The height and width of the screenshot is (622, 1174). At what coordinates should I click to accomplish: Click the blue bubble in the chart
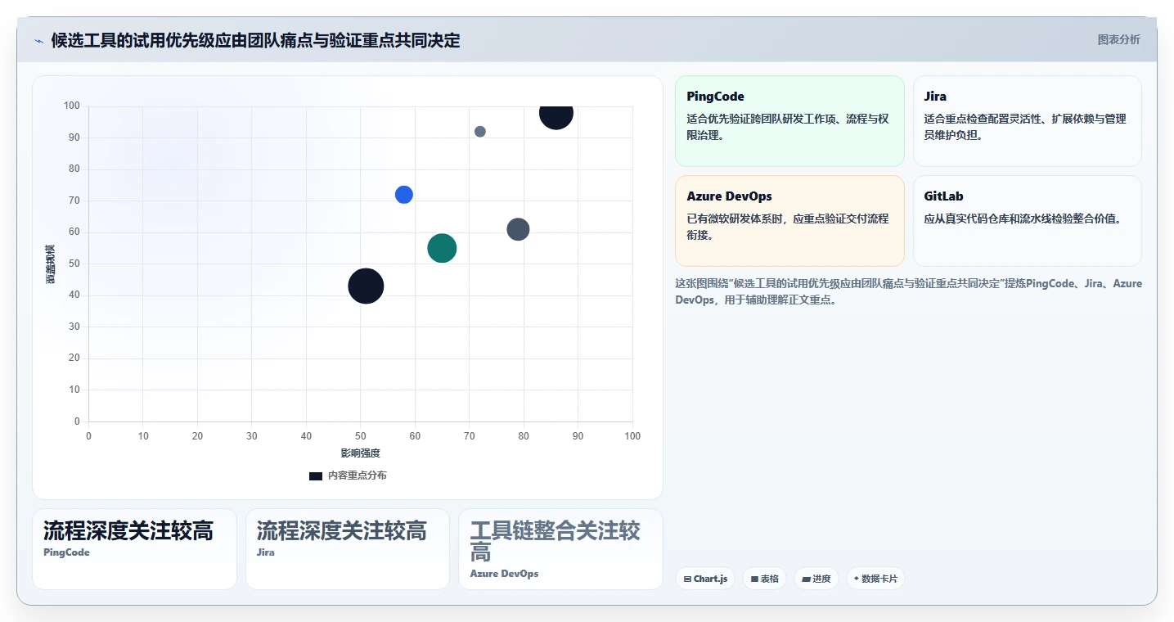[x=404, y=195]
